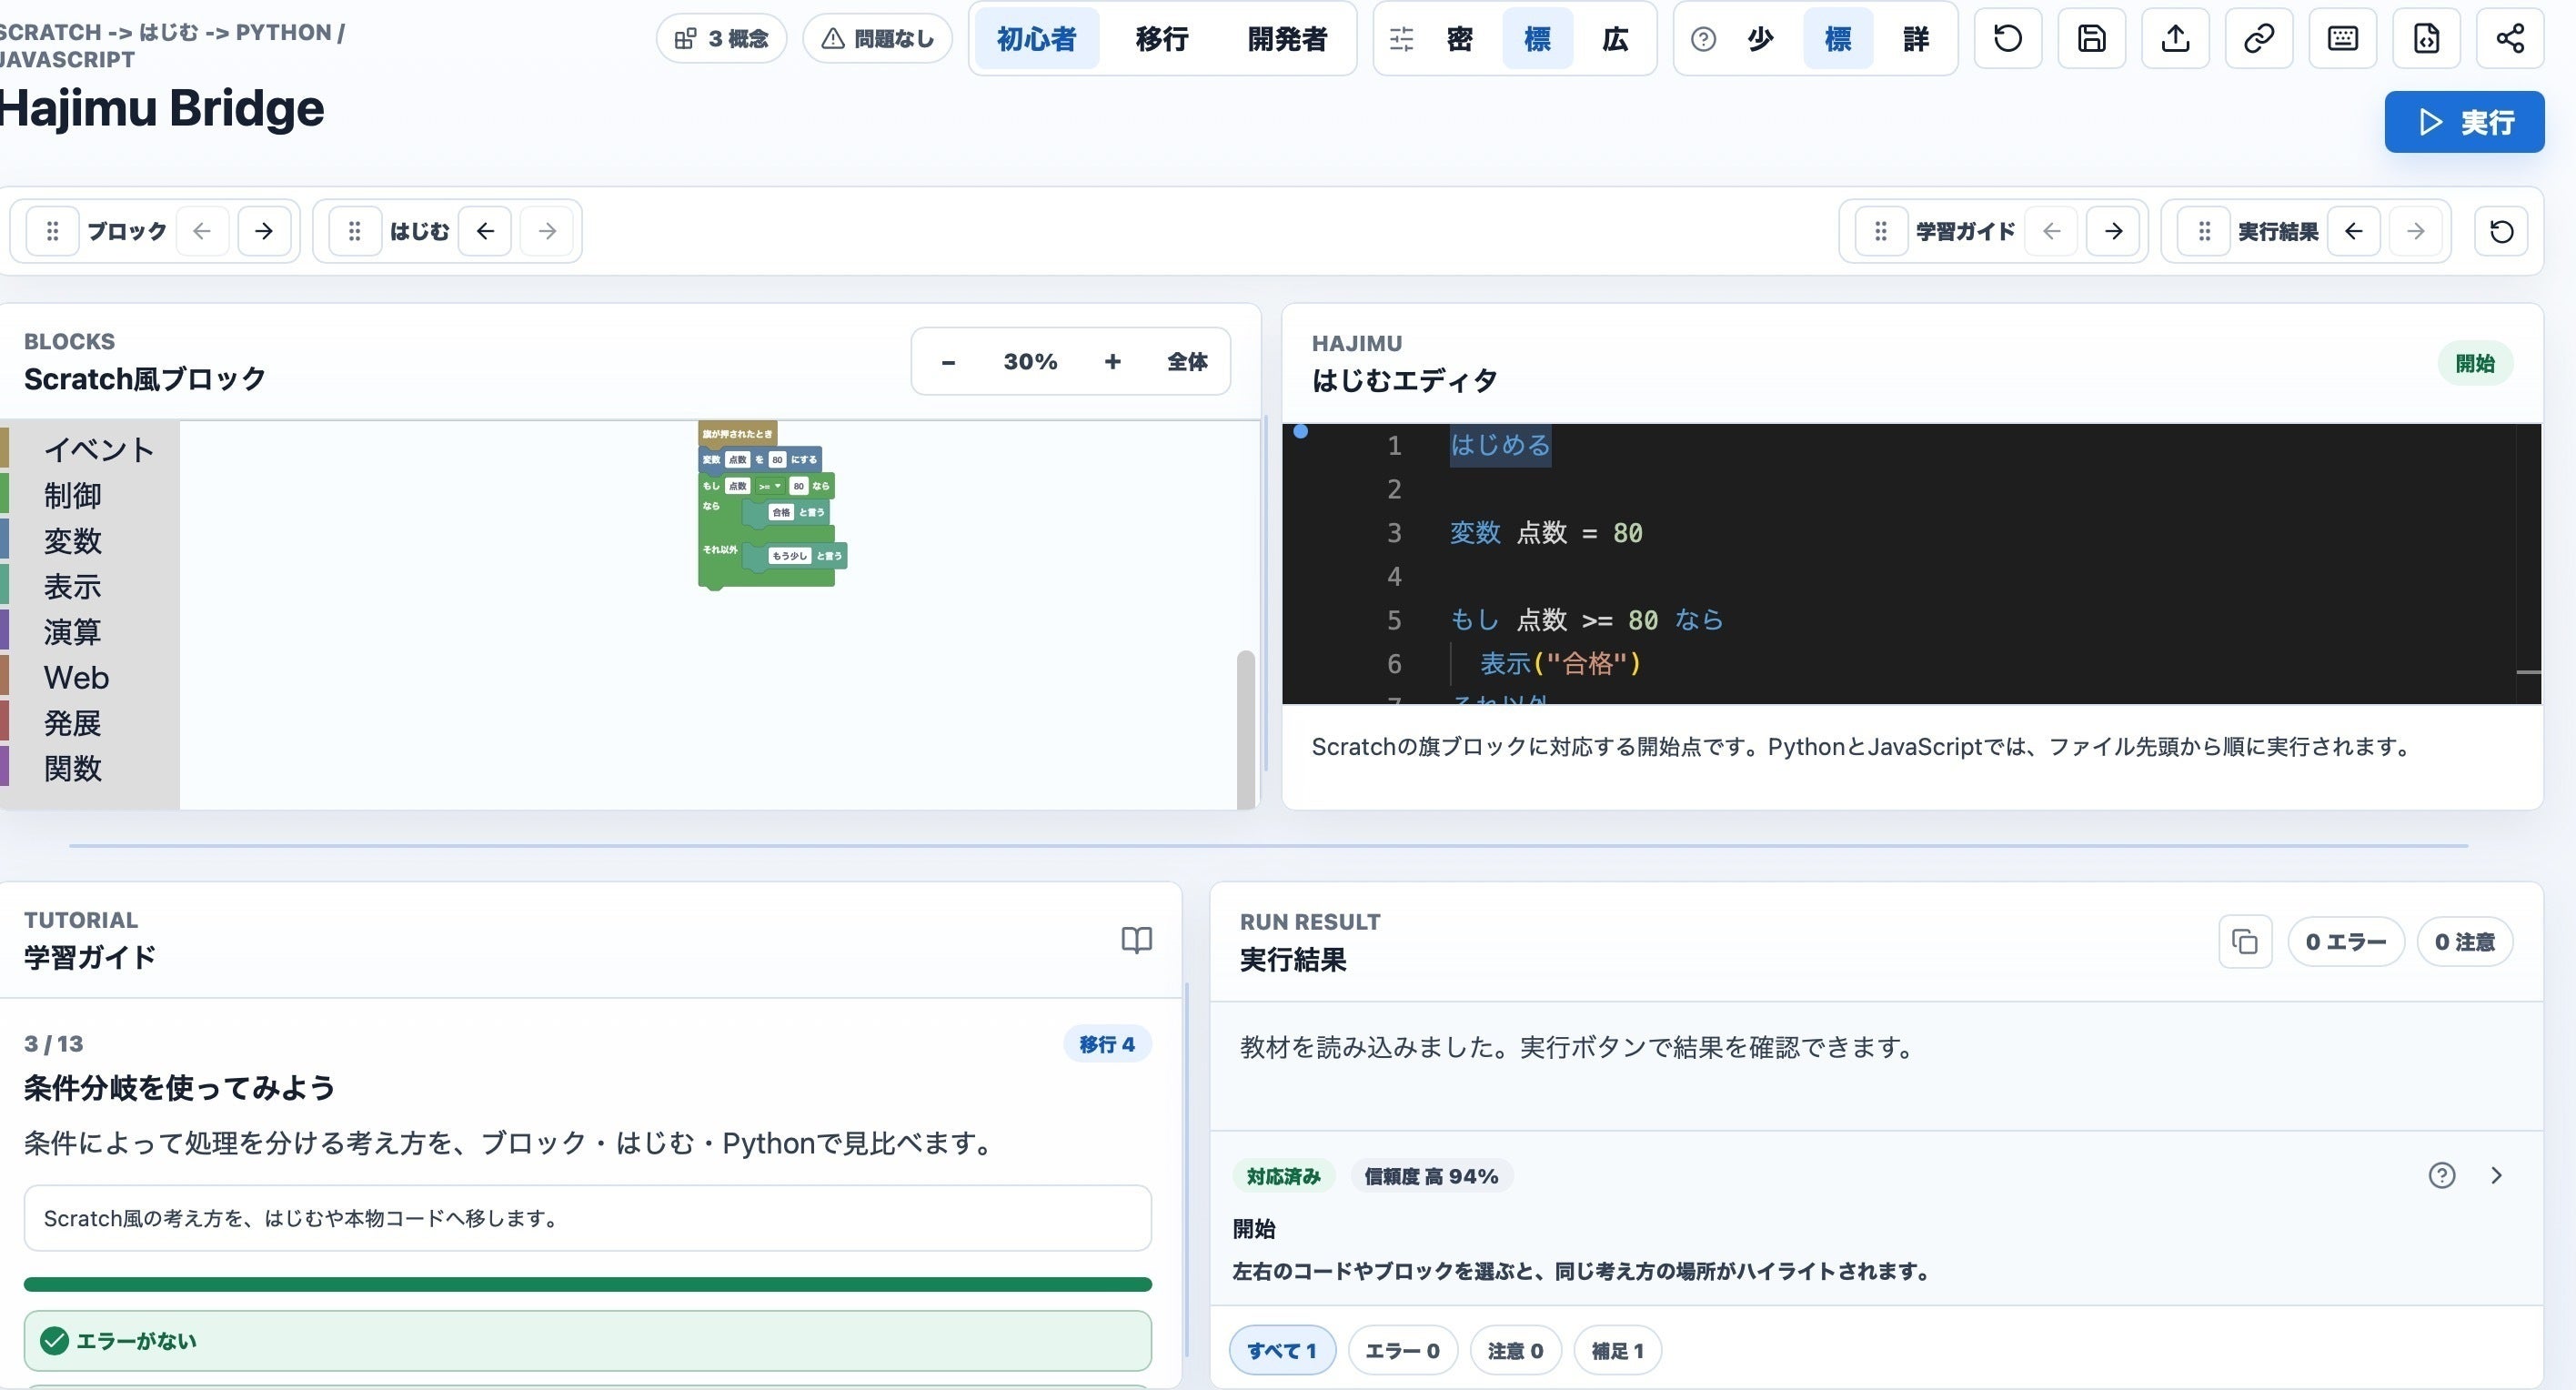The height and width of the screenshot is (1390, 2576).
Task: Click code line 変数 点数 = 80
Action: coord(1546,533)
